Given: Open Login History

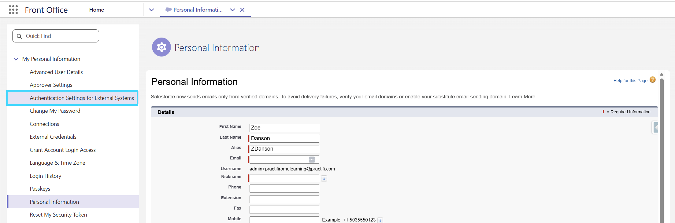Looking at the screenshot, I should click(46, 176).
